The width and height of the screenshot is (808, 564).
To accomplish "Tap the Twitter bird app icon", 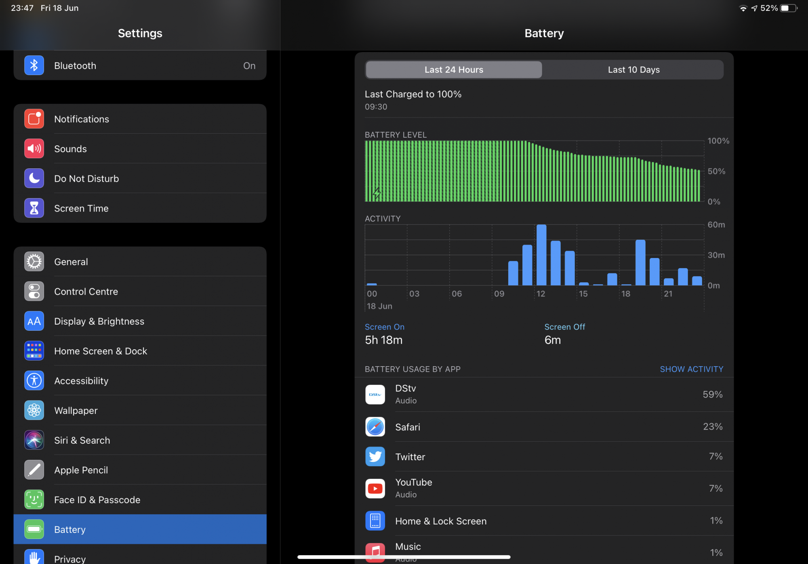I will click(x=375, y=457).
